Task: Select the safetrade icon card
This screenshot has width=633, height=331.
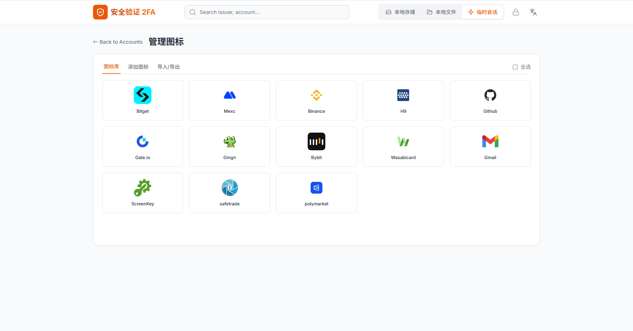Action: coord(229,193)
